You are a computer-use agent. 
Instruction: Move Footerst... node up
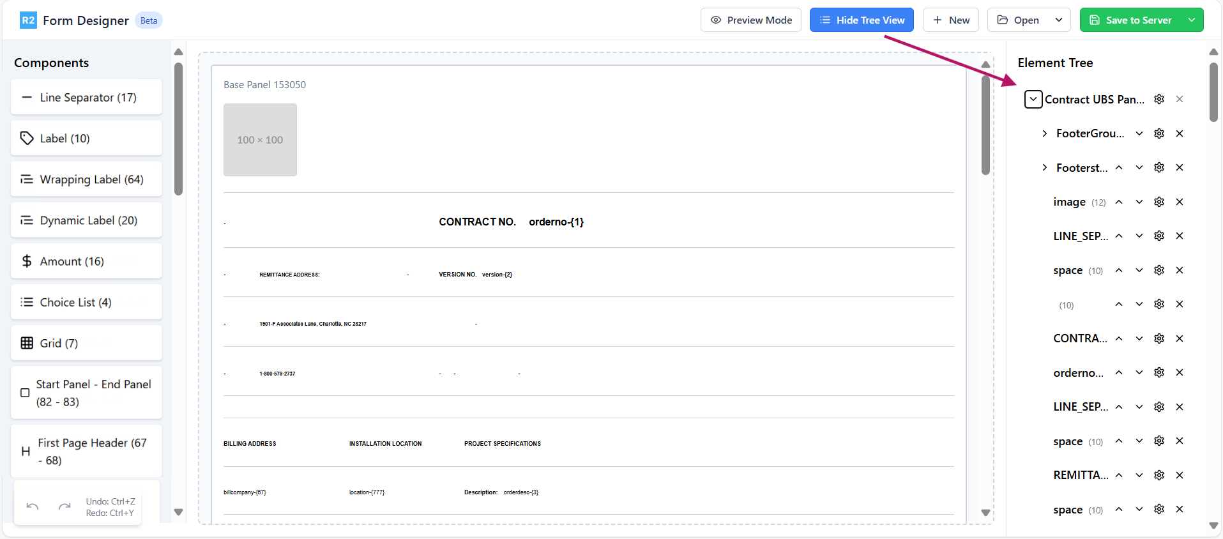pyautogui.click(x=1119, y=167)
